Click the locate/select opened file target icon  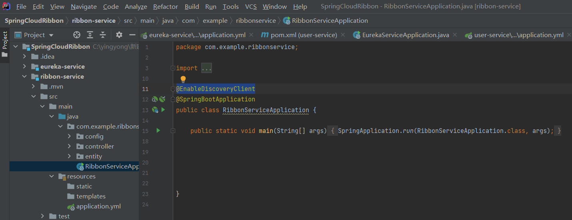coord(77,35)
